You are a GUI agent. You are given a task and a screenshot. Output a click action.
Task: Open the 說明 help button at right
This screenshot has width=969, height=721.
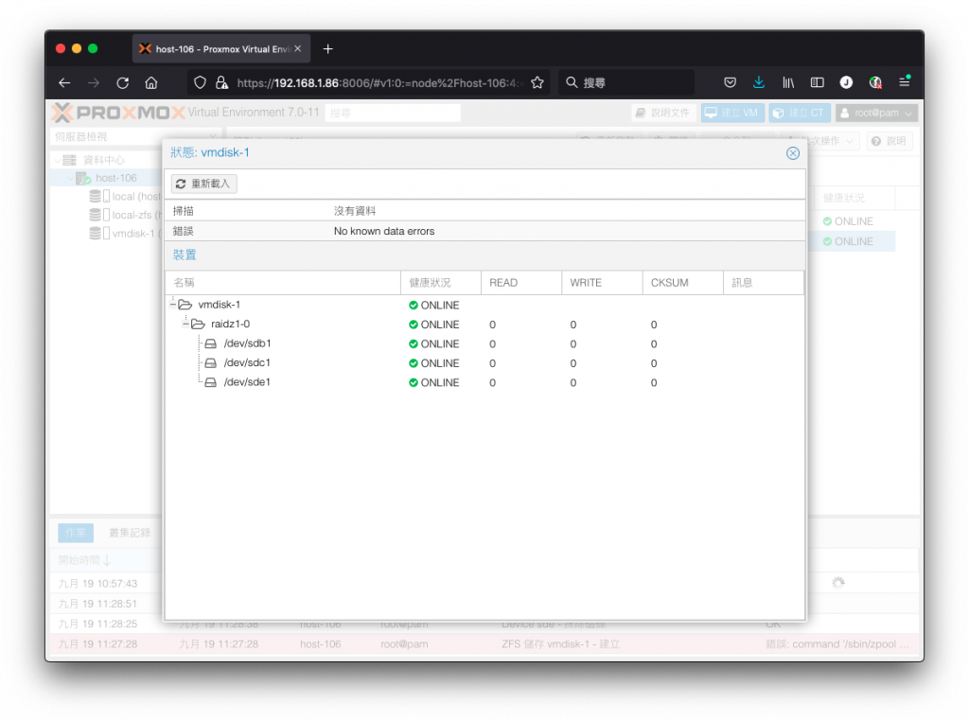tap(889, 141)
